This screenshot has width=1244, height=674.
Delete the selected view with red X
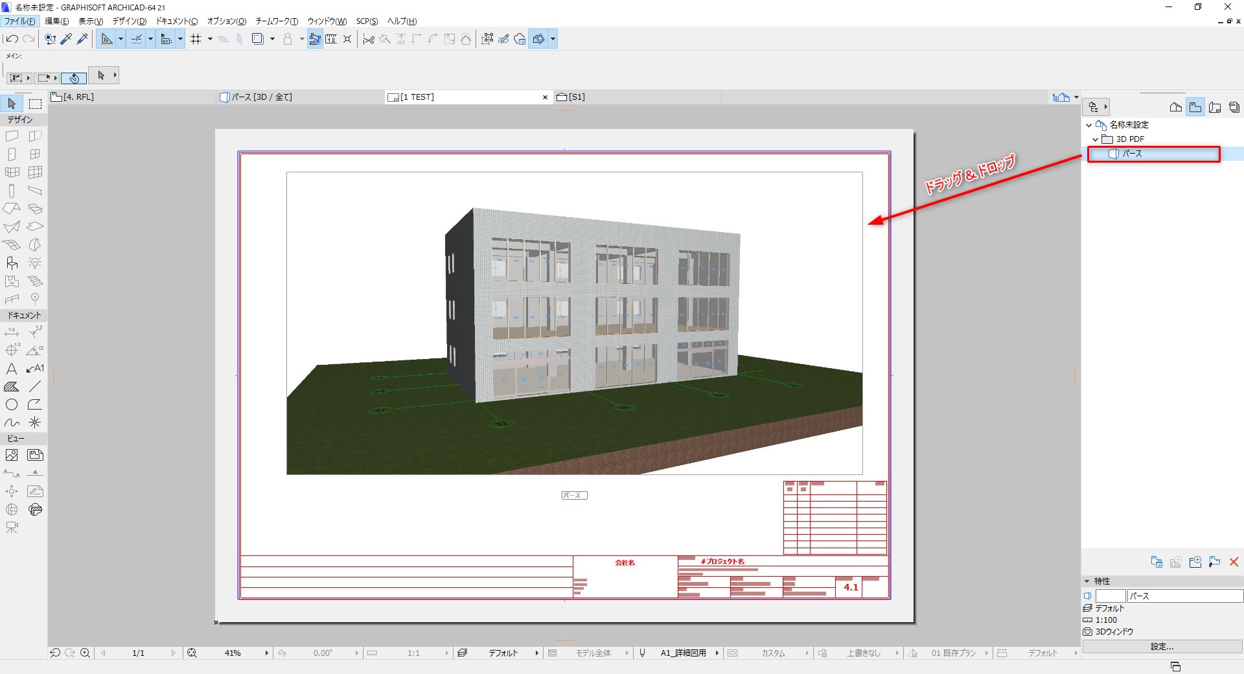pos(1234,562)
